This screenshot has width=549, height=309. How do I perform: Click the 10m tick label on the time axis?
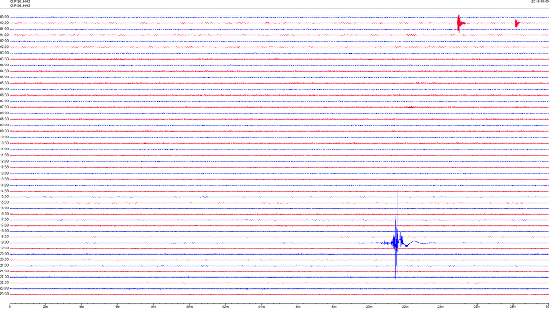[189, 307]
